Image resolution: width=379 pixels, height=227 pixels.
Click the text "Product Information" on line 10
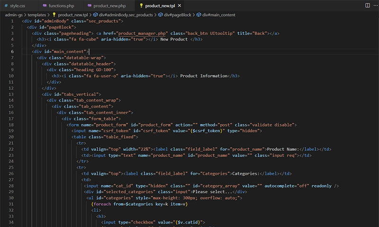pyautogui.click(x=204, y=76)
